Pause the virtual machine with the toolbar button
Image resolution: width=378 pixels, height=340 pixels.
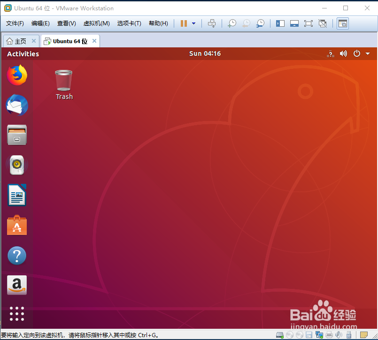tap(184, 23)
